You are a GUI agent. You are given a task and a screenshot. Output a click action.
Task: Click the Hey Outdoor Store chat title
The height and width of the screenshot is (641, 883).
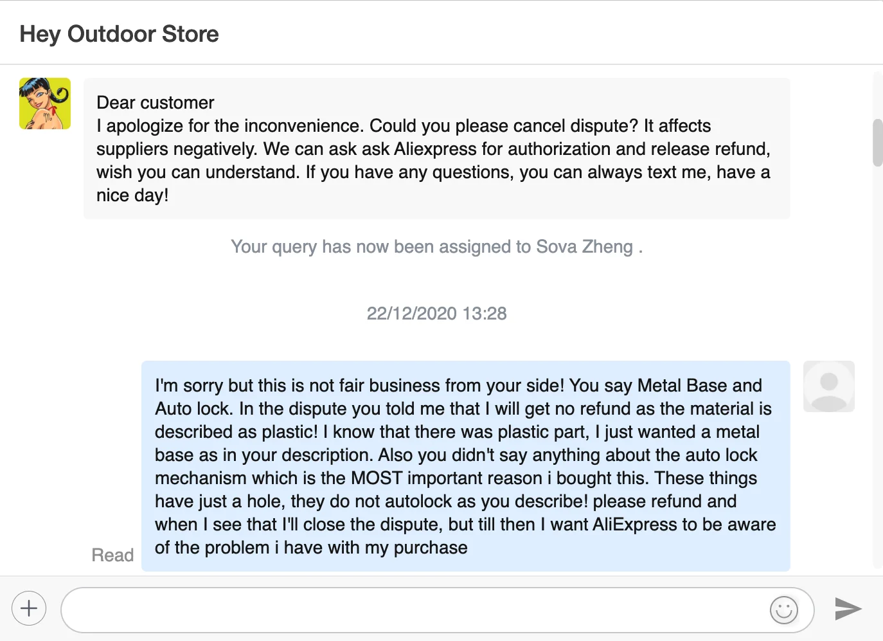coord(120,34)
